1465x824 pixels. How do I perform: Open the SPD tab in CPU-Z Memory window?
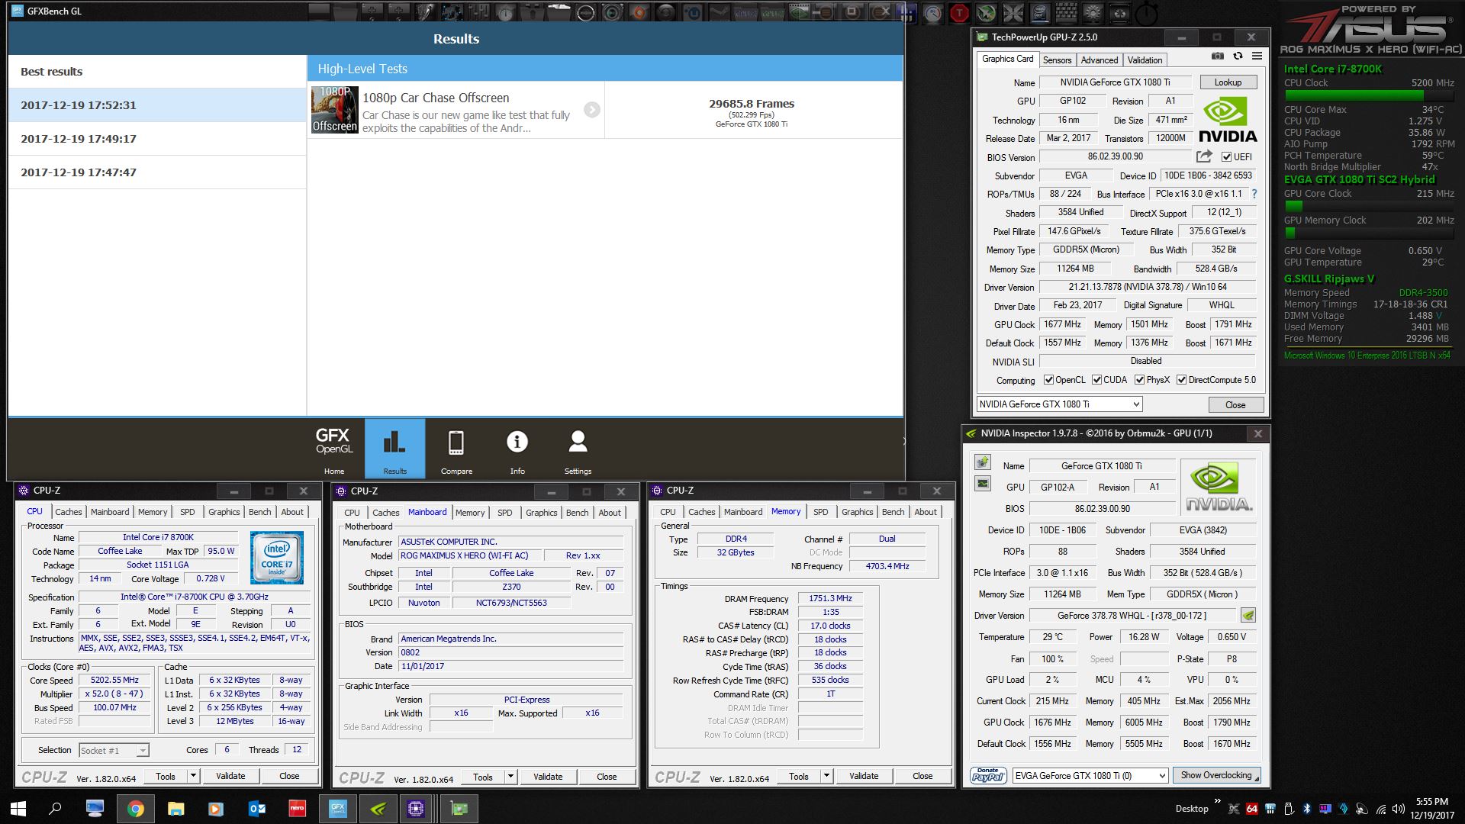820,512
